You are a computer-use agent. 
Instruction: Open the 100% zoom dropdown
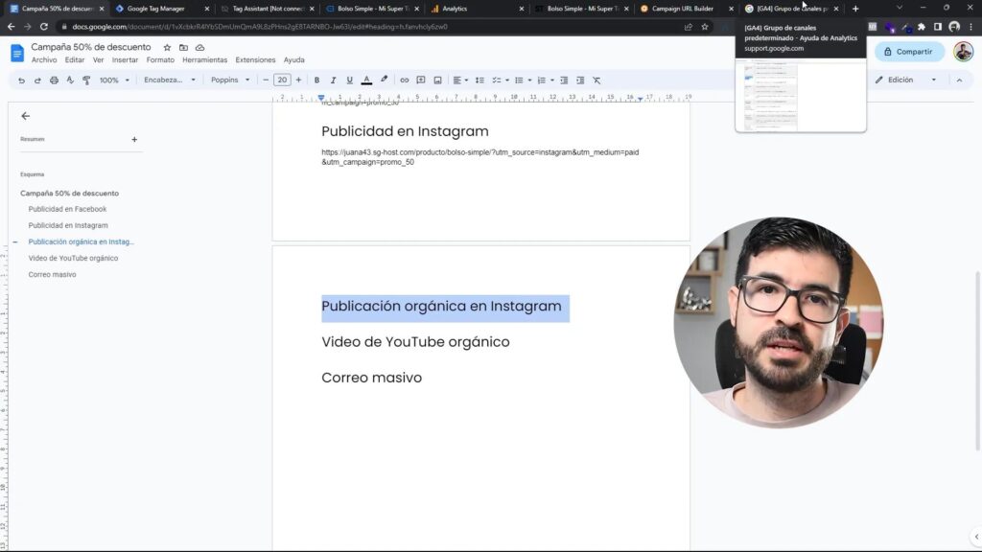[x=114, y=80]
